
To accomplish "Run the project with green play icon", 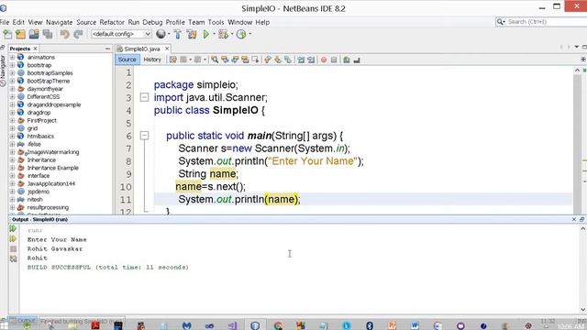I will pos(205,35).
